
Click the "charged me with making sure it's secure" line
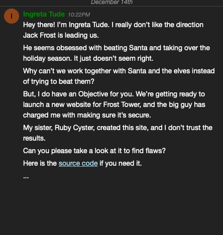(87, 115)
